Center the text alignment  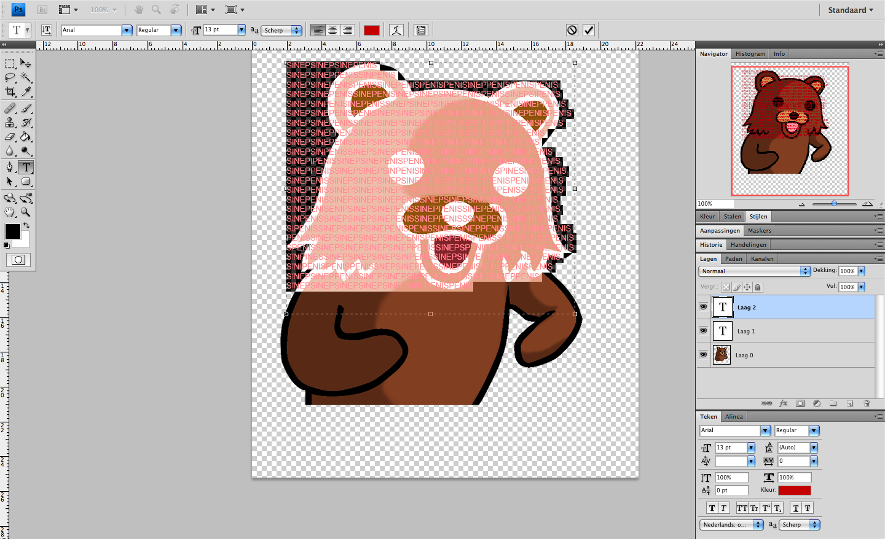pos(332,30)
